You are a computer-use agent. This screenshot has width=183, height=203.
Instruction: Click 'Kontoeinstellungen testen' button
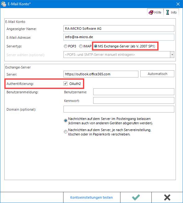tap(92, 197)
